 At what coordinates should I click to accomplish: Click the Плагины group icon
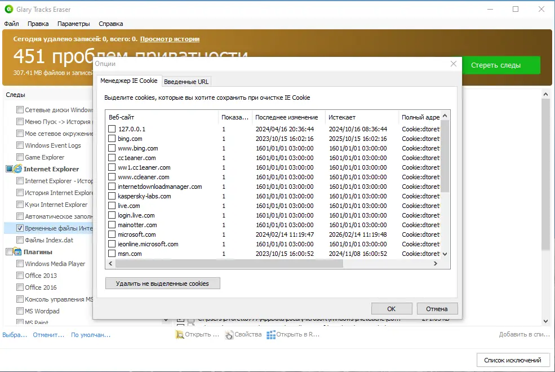tap(18, 251)
